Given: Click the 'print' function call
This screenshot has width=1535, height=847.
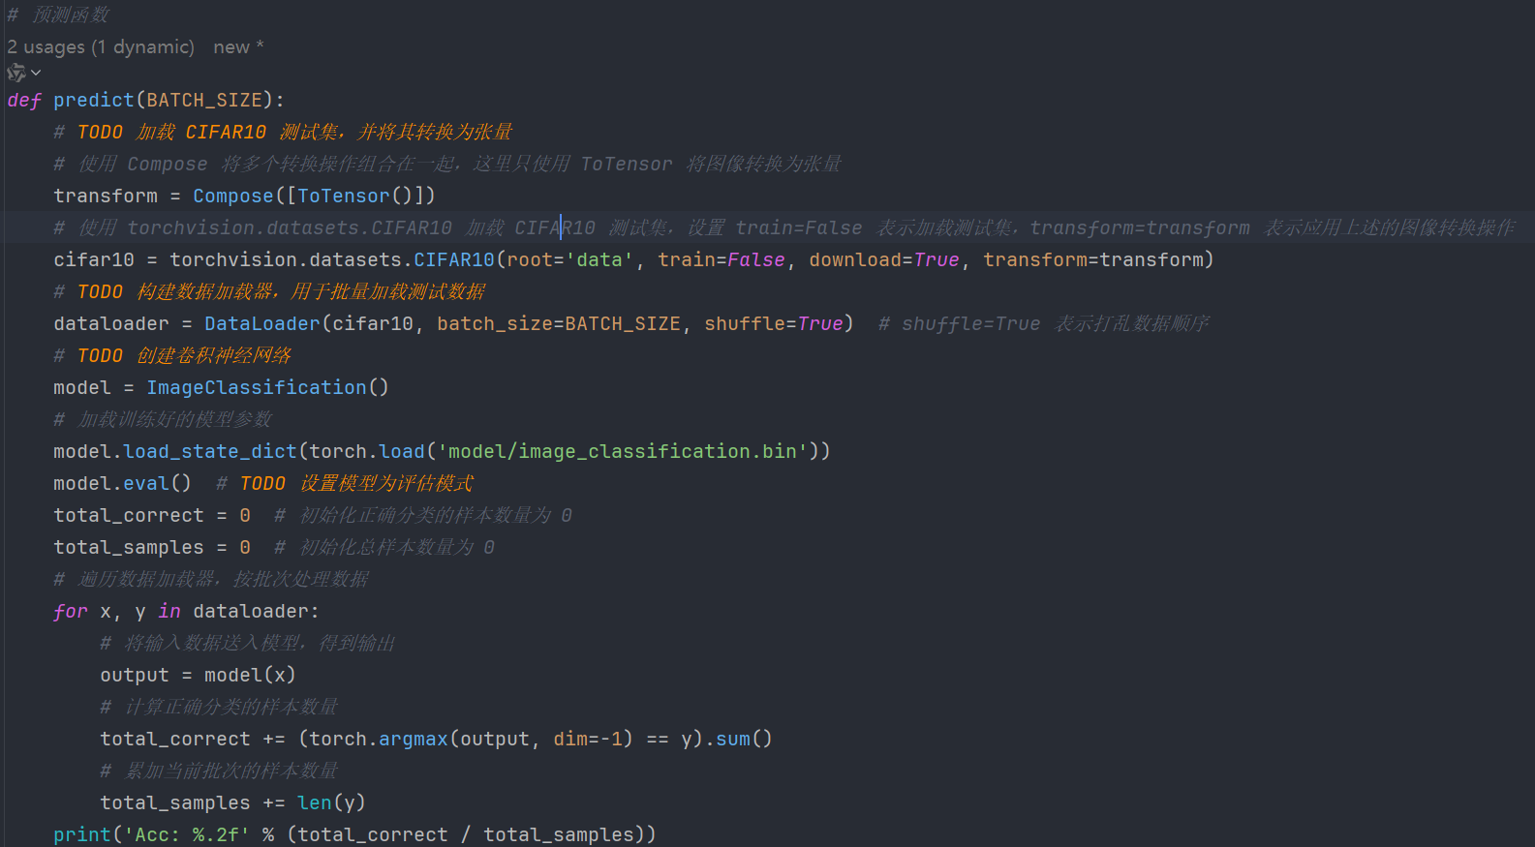Looking at the screenshot, I should click(x=82, y=834).
